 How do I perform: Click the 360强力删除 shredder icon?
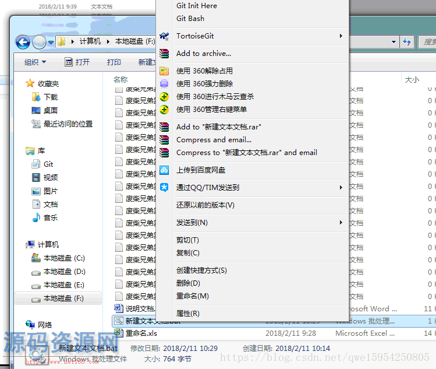(x=164, y=83)
